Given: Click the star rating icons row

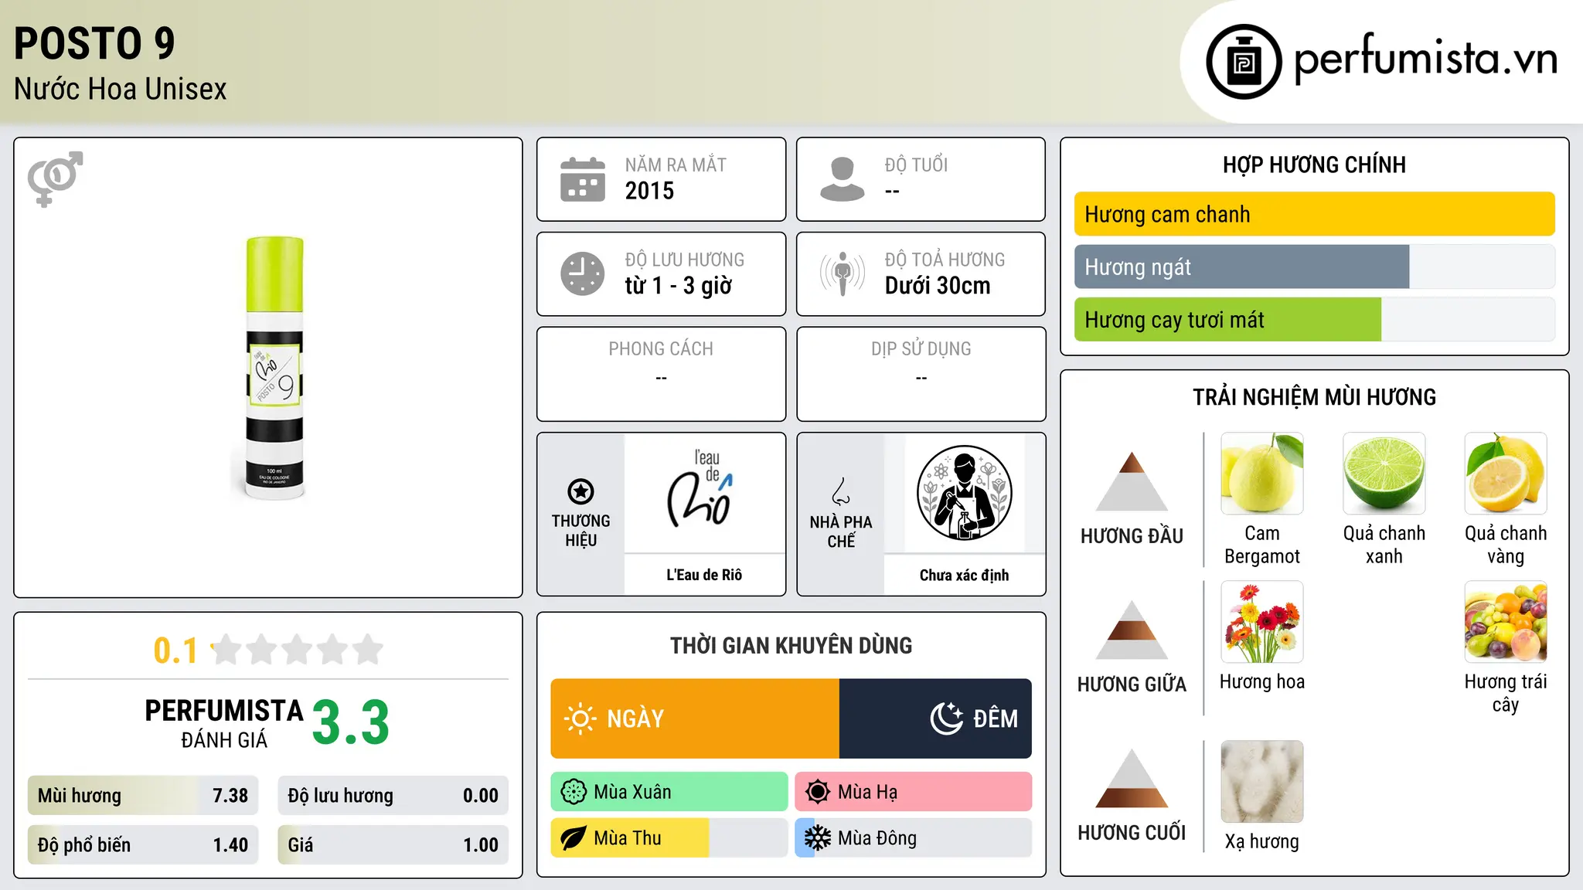Looking at the screenshot, I should point(298,650).
